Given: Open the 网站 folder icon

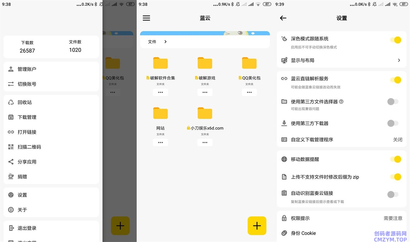Looking at the screenshot, I should (x=160, y=113).
